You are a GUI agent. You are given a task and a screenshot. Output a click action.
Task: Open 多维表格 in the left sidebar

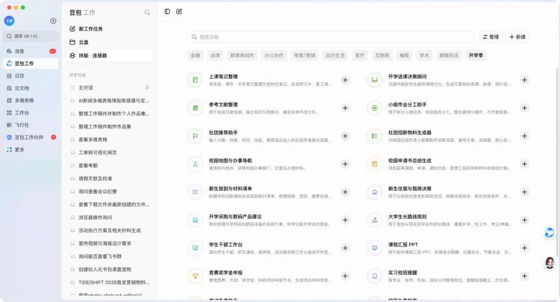pyautogui.click(x=31, y=100)
